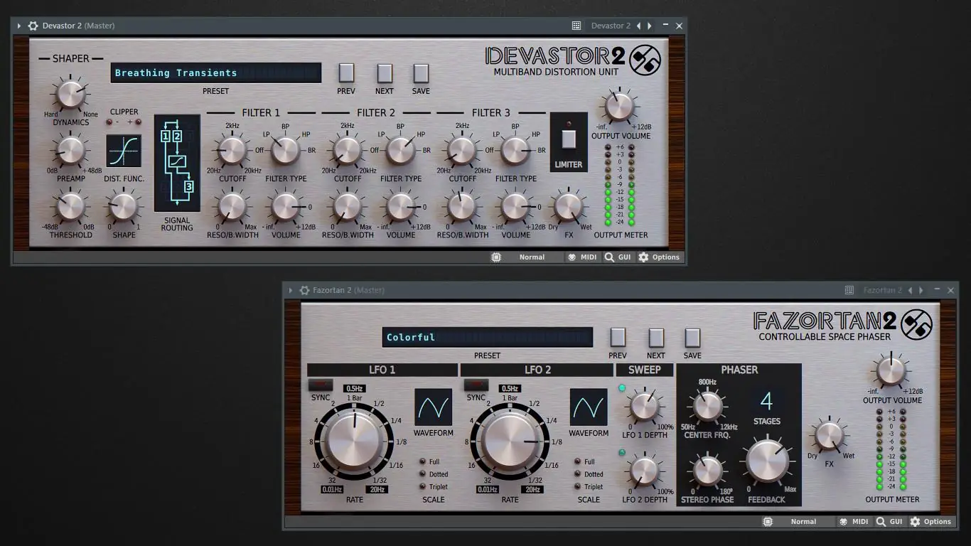
Task: Open the Normal quality dropdown in Fazortan 2
Action: tap(803, 522)
